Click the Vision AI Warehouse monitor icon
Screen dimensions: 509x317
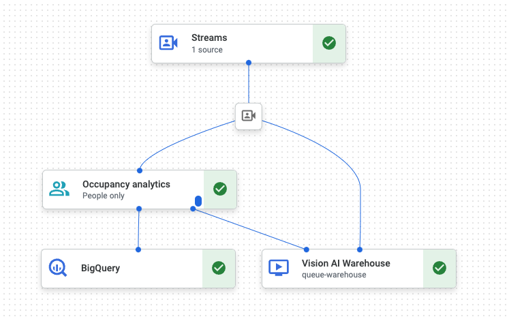[279, 268]
